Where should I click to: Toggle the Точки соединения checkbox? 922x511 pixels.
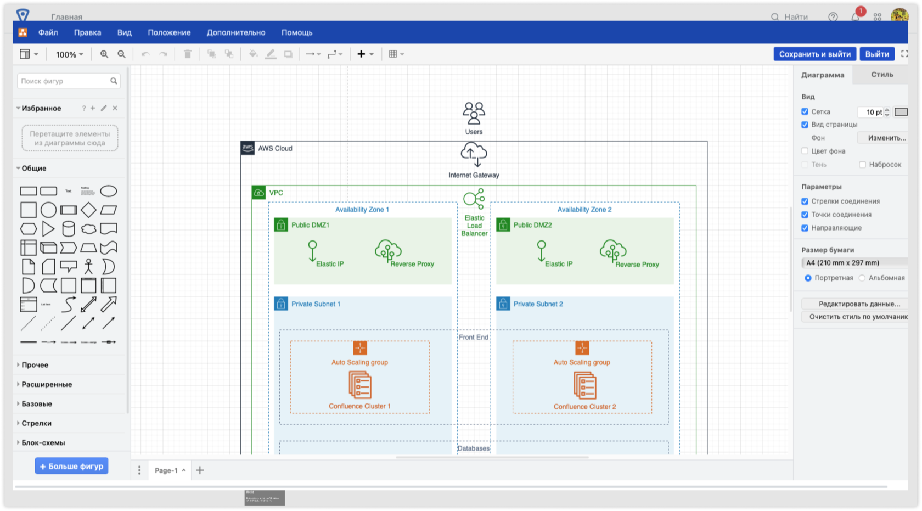click(805, 215)
